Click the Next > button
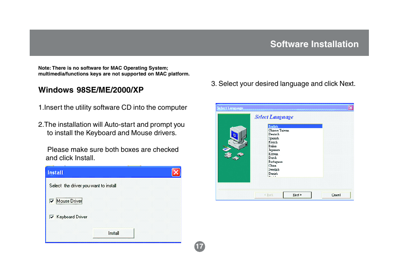Viewport: 399px width, 277px height. pyautogui.click(x=297, y=195)
